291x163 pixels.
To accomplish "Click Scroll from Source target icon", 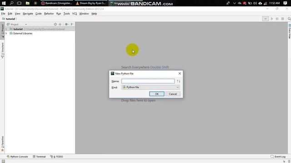I will (55, 24).
